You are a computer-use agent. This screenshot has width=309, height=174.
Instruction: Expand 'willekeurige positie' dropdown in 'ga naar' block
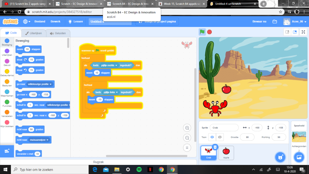tap(50, 84)
